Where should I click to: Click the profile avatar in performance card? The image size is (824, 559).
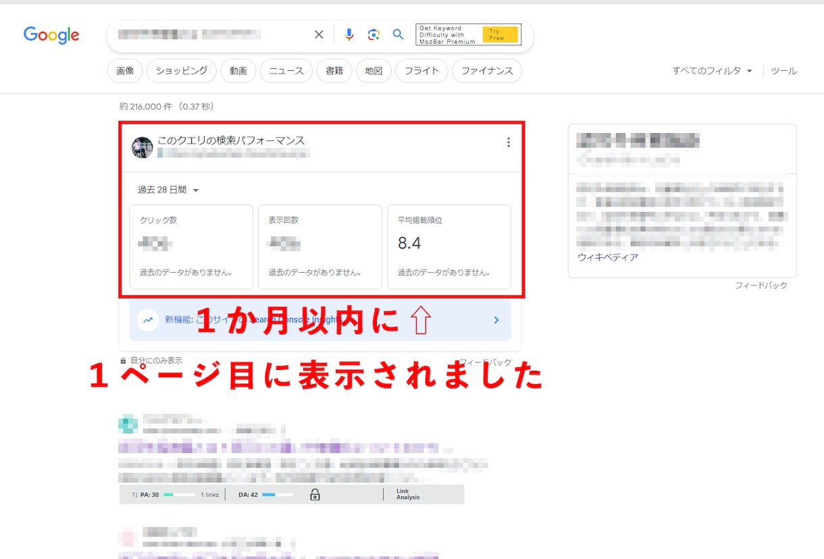click(x=142, y=147)
